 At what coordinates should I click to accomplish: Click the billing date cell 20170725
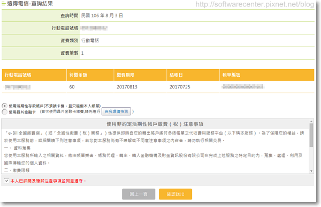coord(180,87)
